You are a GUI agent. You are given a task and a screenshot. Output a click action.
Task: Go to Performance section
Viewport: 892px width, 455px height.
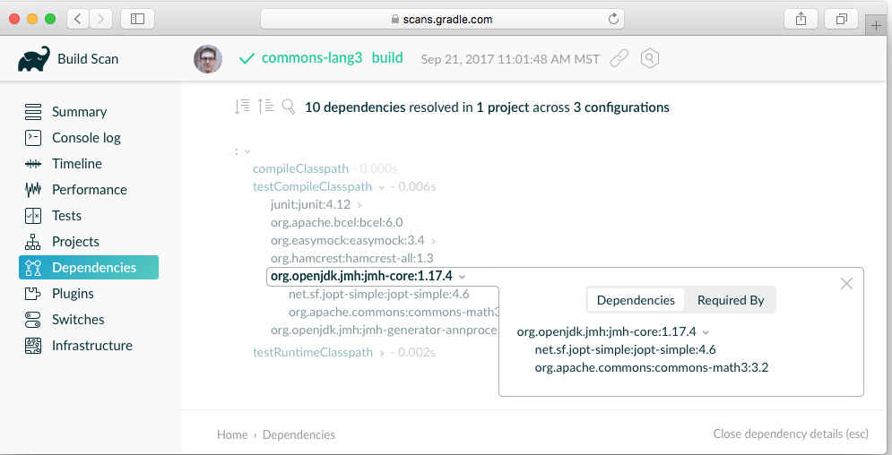pyautogui.click(x=90, y=190)
